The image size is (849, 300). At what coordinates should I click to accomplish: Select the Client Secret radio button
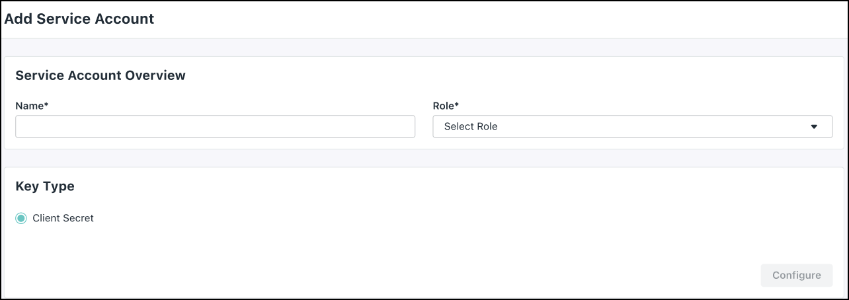[21, 218]
